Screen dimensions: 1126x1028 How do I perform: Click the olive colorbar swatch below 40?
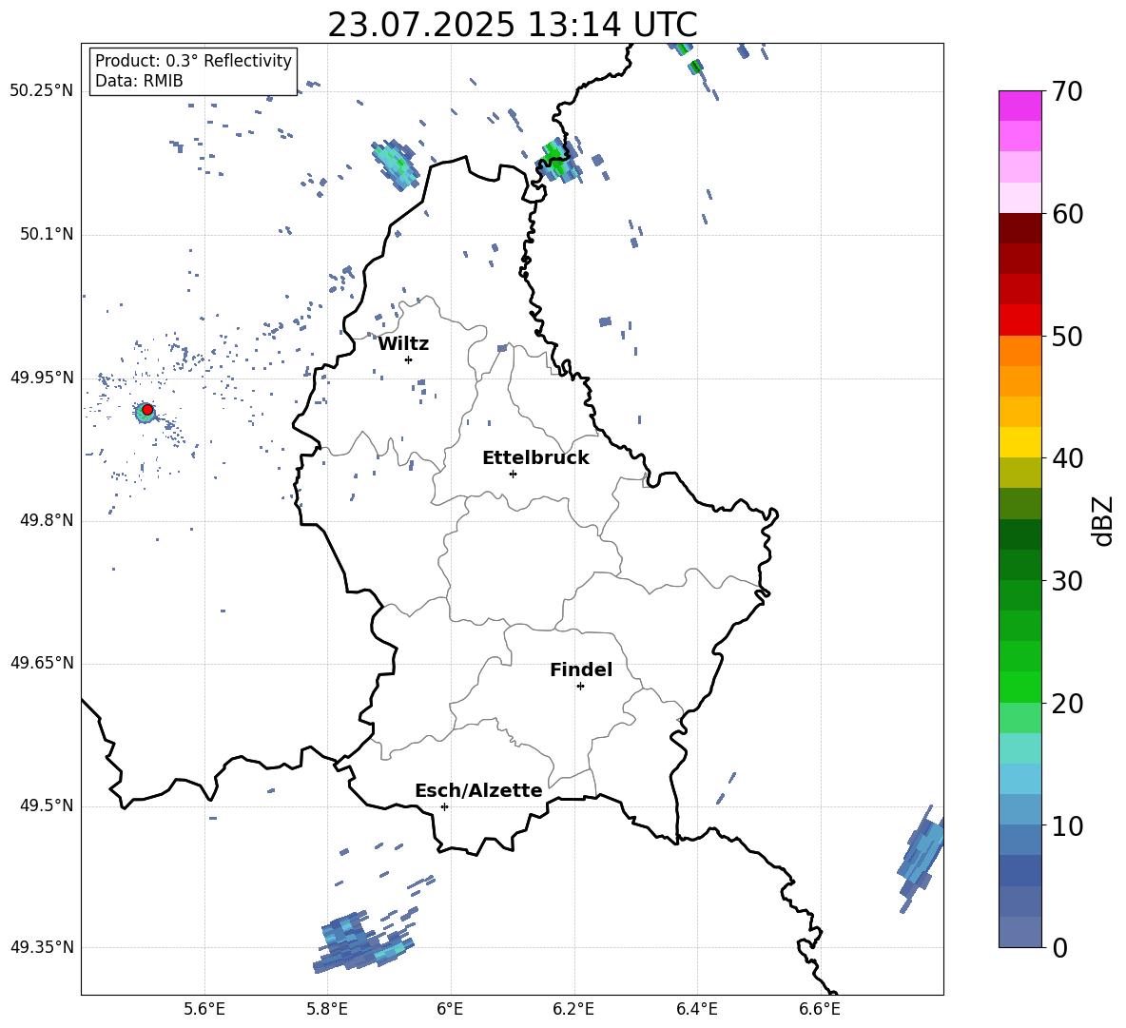[x=1019, y=473]
